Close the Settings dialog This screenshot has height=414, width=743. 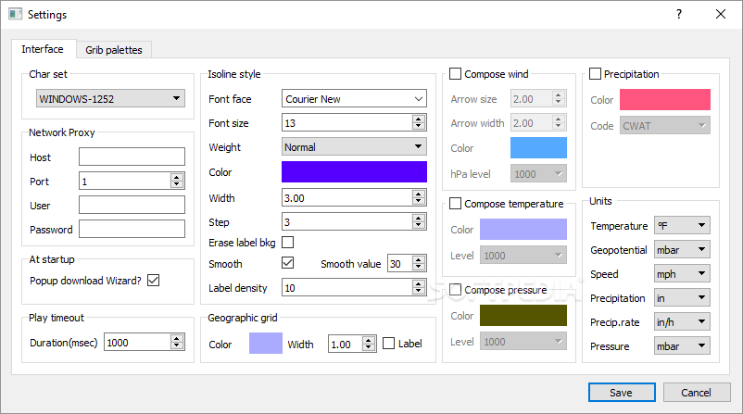pos(721,14)
